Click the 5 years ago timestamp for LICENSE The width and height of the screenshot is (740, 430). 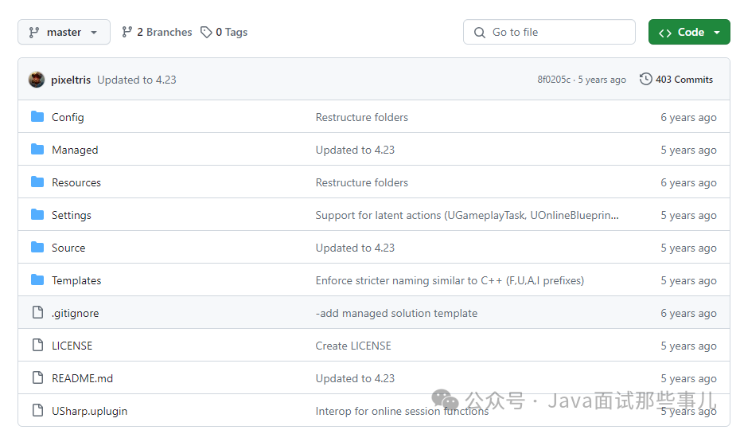(x=688, y=346)
